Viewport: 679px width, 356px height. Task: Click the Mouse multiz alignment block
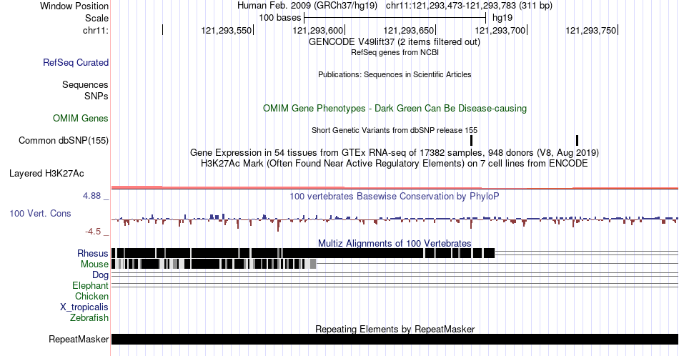point(214,264)
